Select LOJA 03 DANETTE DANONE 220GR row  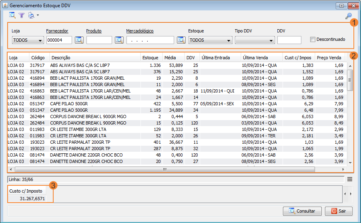(x=176, y=161)
